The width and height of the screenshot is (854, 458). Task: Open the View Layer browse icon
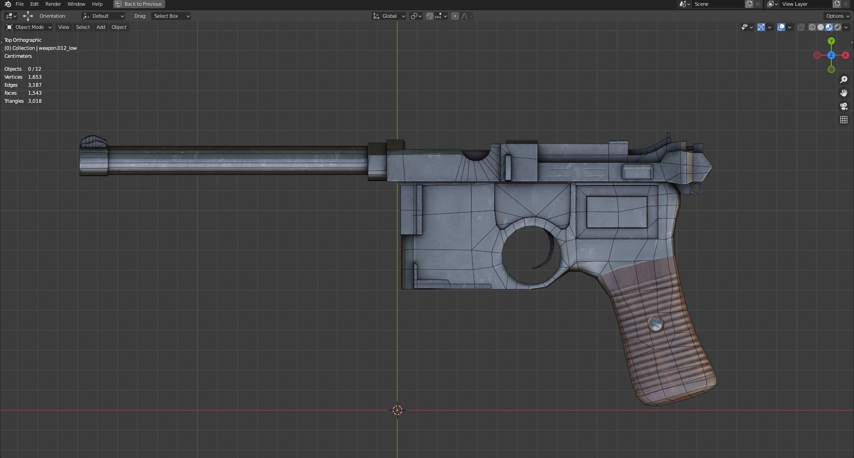772,4
